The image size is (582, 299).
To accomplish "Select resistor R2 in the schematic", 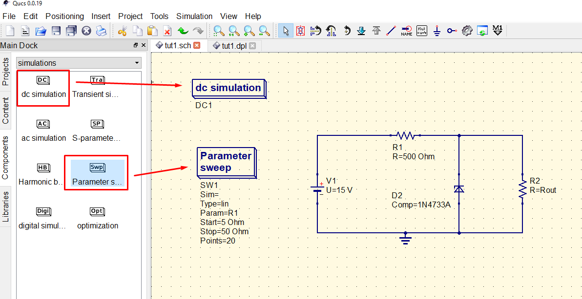I will point(522,190).
